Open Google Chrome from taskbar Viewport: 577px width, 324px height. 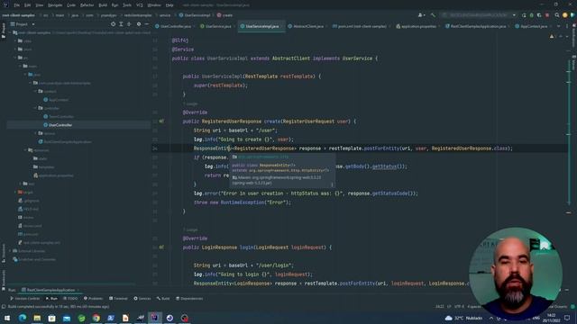click(96, 318)
